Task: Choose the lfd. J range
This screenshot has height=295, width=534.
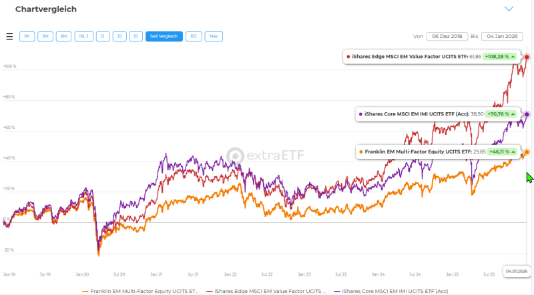Action: [83, 36]
